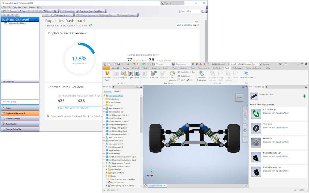Open Inventor help question mark icon

coord(286,64)
